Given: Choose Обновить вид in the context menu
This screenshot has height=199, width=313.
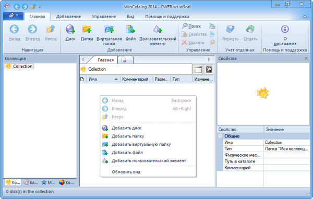Looking at the screenshot, I should (148, 172).
